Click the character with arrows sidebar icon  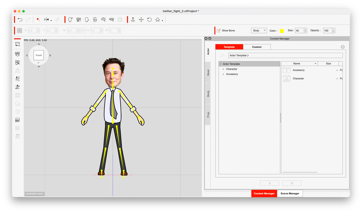(x=18, y=87)
